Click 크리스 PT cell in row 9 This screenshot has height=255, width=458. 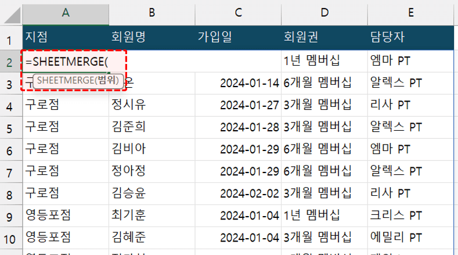coord(410,216)
